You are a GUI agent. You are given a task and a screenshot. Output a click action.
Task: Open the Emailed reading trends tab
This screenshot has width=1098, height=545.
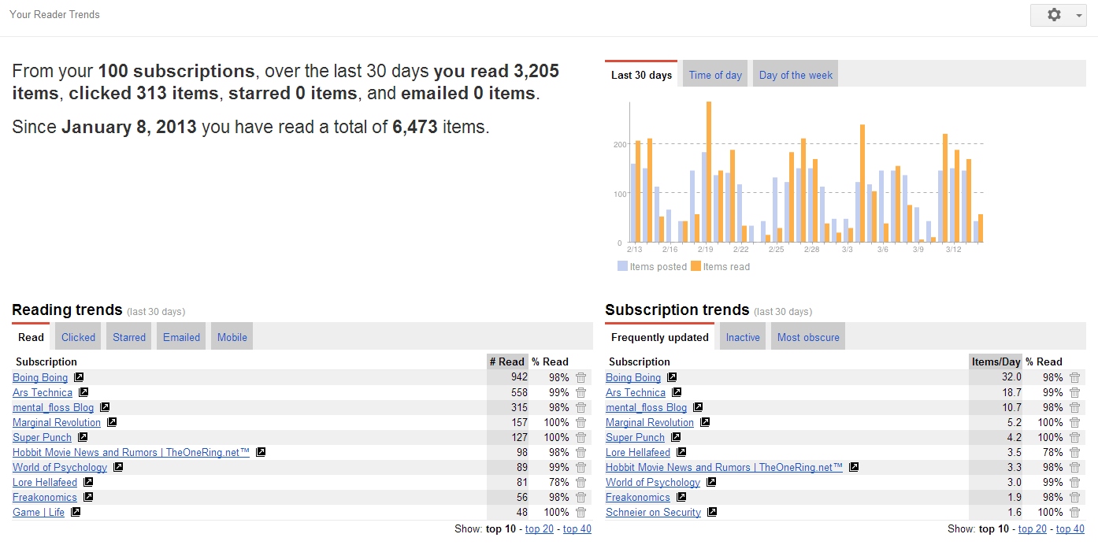[x=181, y=337]
